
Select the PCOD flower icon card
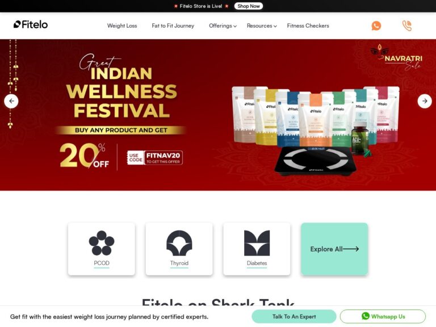pos(102,249)
